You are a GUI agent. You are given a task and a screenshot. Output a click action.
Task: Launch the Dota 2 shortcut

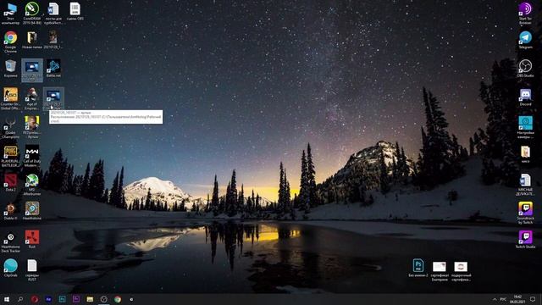(10, 183)
